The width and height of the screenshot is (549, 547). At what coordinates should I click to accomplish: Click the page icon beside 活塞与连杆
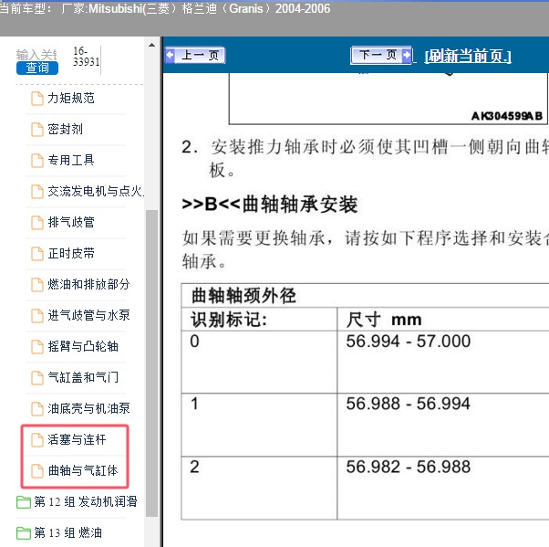37,440
